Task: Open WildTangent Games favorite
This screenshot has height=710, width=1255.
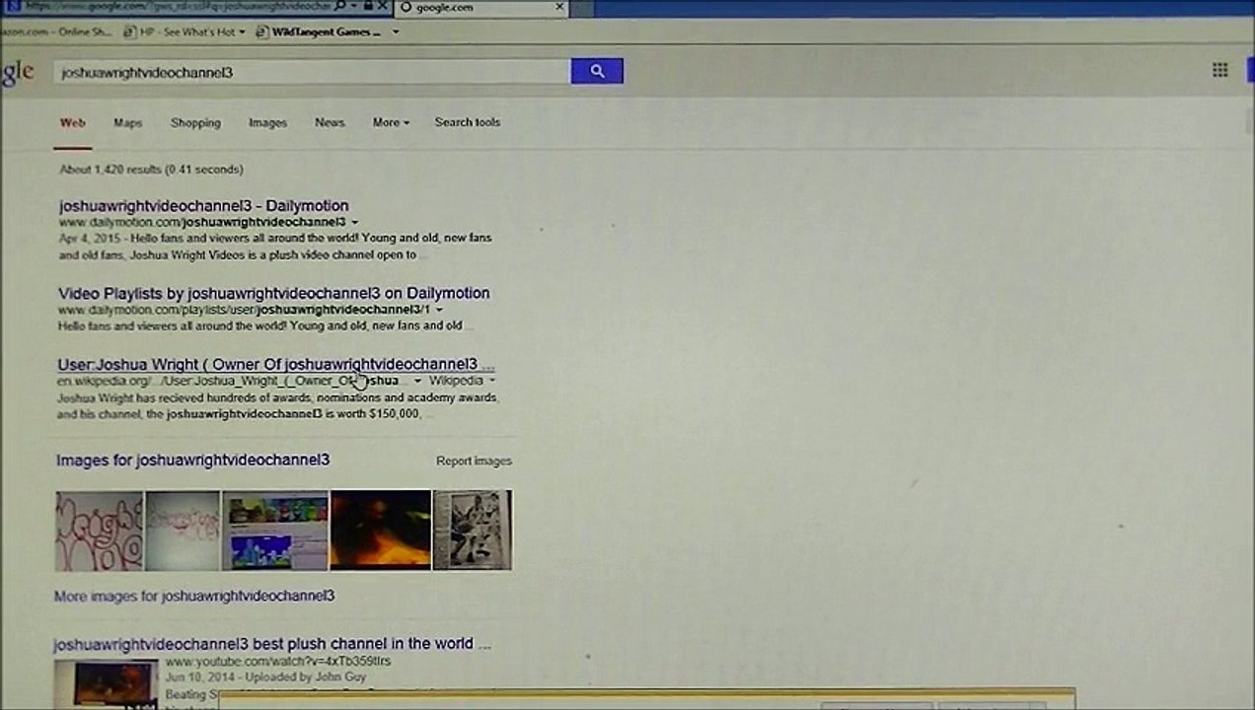Action: point(319,32)
